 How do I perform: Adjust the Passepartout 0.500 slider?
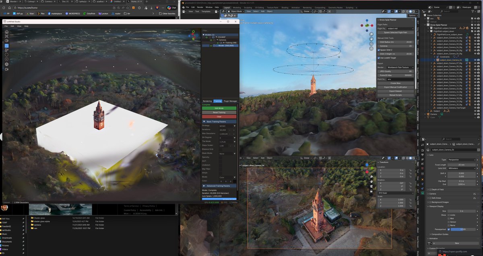(463, 229)
